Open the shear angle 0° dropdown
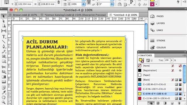Viewport: 187px width, 105px height. click(112, 4)
